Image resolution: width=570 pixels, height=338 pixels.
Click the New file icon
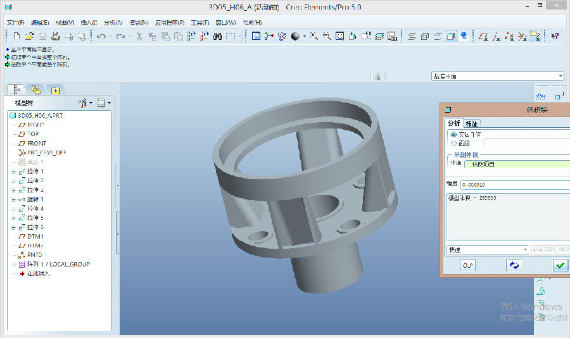click(17, 37)
